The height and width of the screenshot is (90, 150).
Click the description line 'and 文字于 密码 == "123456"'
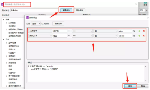click(44, 69)
